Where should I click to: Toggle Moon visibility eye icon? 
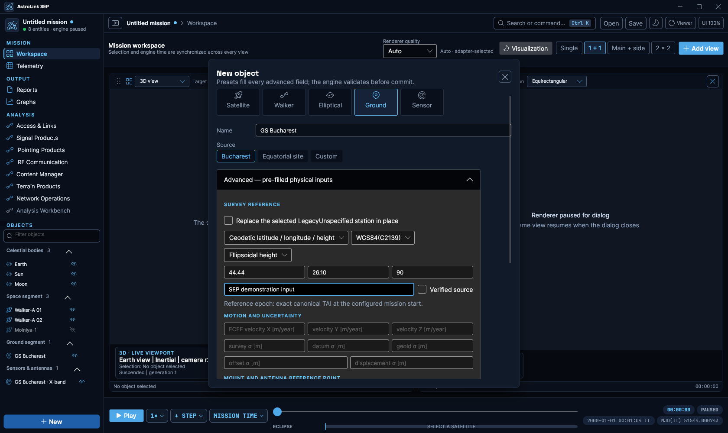click(x=74, y=284)
